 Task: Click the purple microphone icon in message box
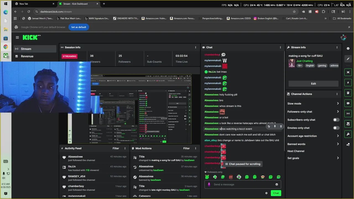pyautogui.click(x=209, y=184)
